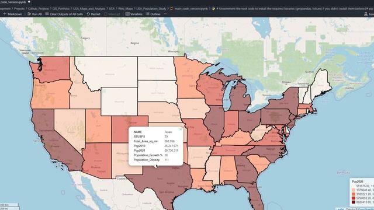The image size is (374, 210).
Task: Click the Population_Growth % row in popup
Action: coord(156,155)
